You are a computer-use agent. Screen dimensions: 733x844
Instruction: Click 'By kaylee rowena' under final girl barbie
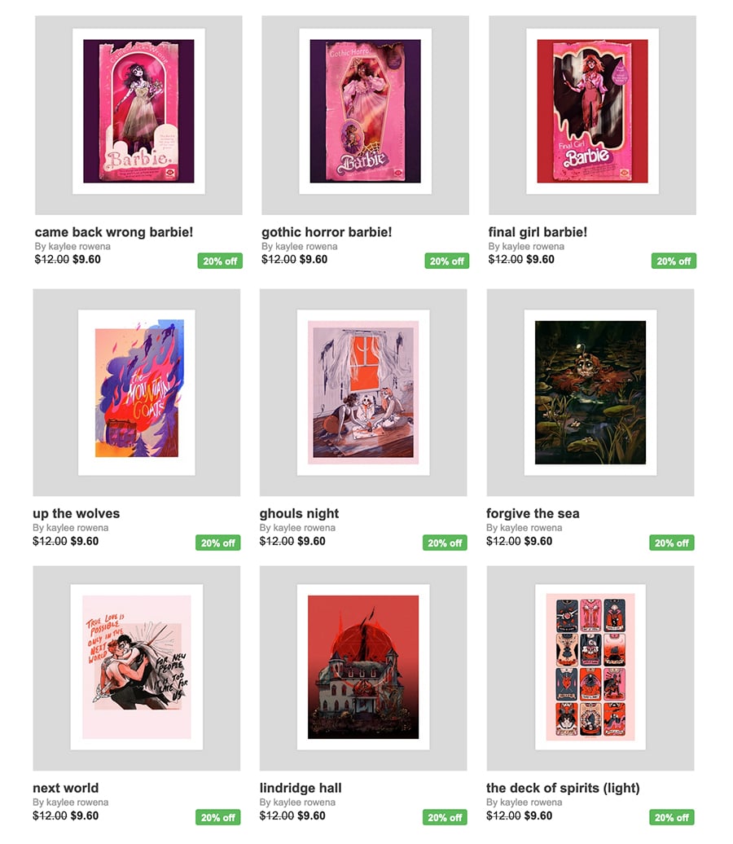[x=526, y=246]
